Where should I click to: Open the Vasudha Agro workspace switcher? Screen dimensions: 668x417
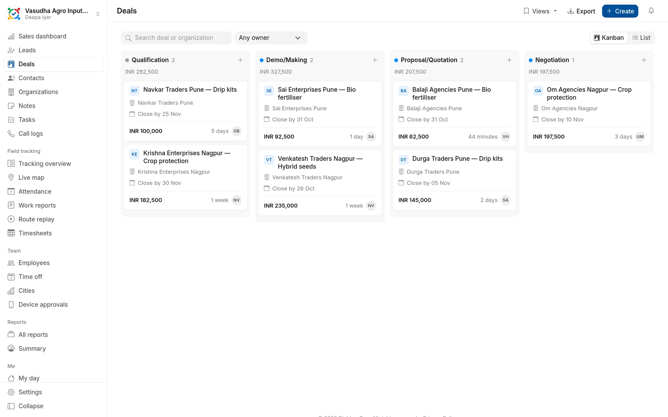coord(54,14)
